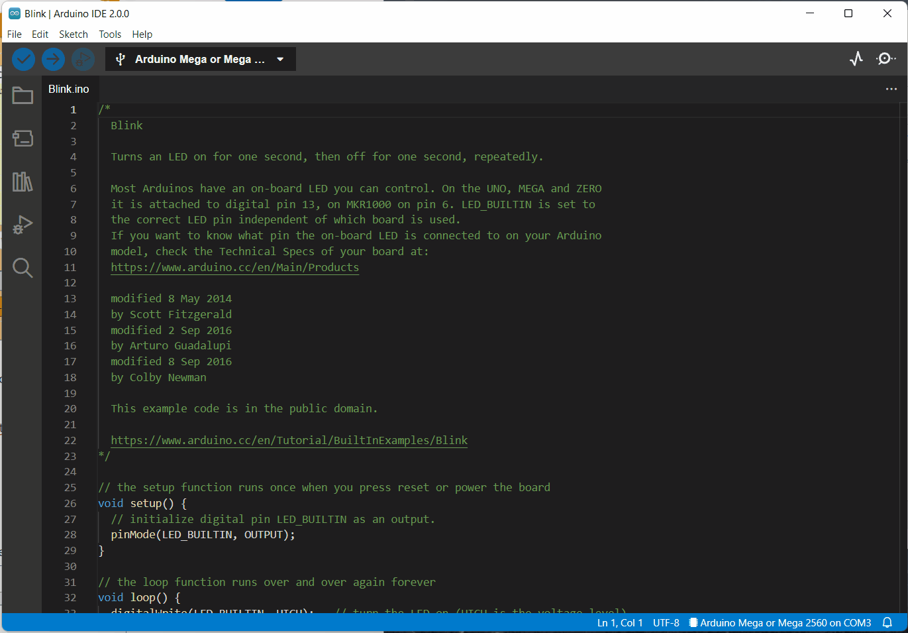Screen dimensions: 908x633
Task: Click the 'void loop() {' code line
Action: coord(139,598)
